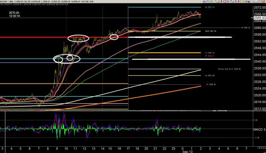Click hour 21 on time axis
266x153 pixels.
(155, 148)
